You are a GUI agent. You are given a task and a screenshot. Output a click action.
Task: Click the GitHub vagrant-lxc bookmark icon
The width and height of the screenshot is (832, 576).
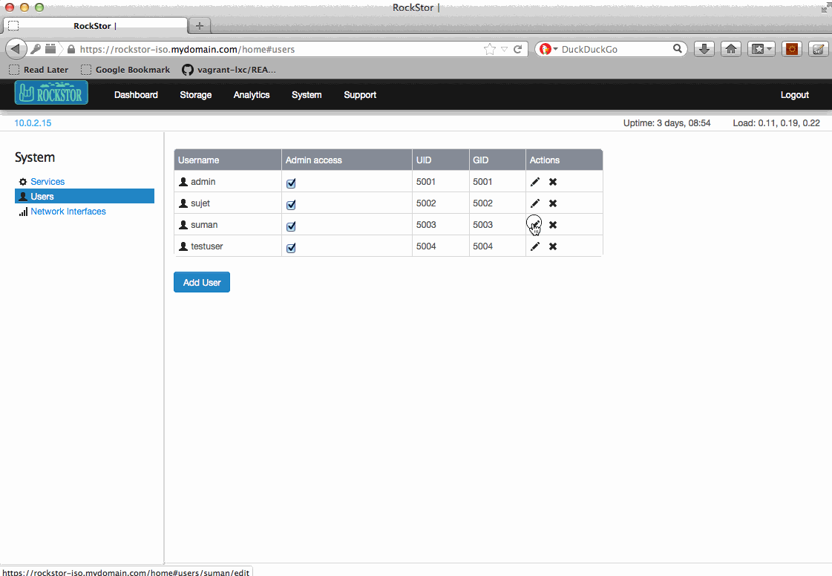187,70
